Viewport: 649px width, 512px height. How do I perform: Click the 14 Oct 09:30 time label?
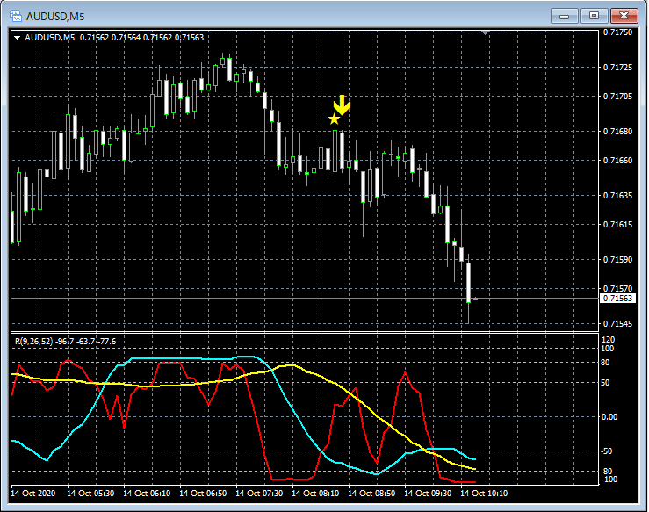[428, 494]
